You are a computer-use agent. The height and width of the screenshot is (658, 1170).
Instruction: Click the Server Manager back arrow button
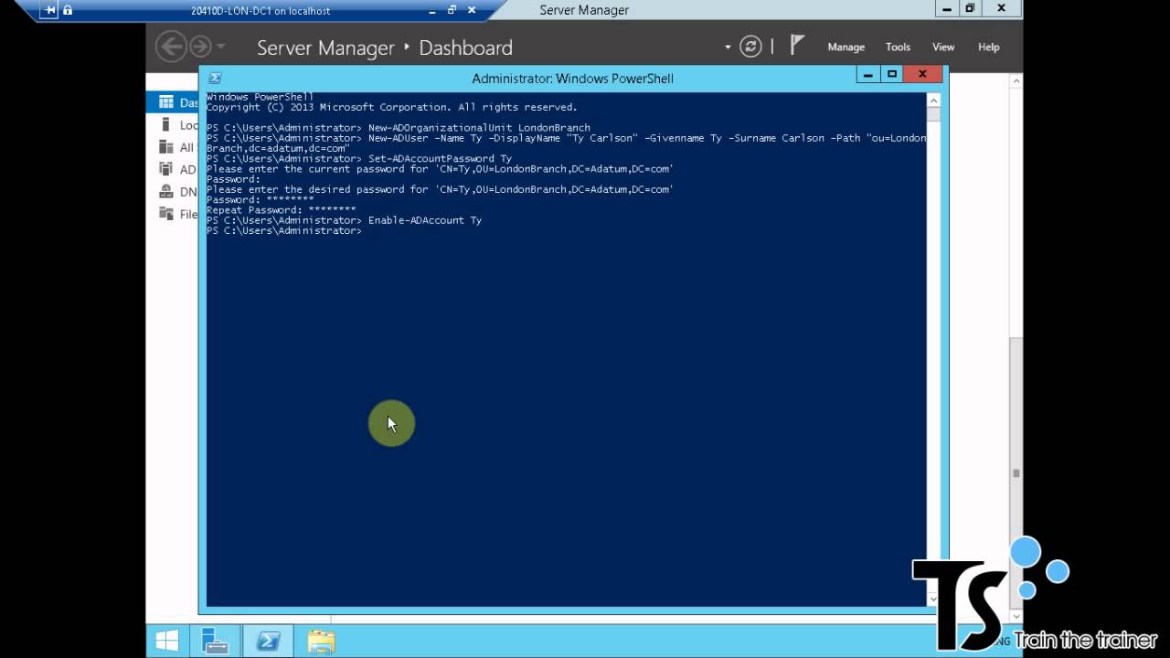[x=171, y=47]
